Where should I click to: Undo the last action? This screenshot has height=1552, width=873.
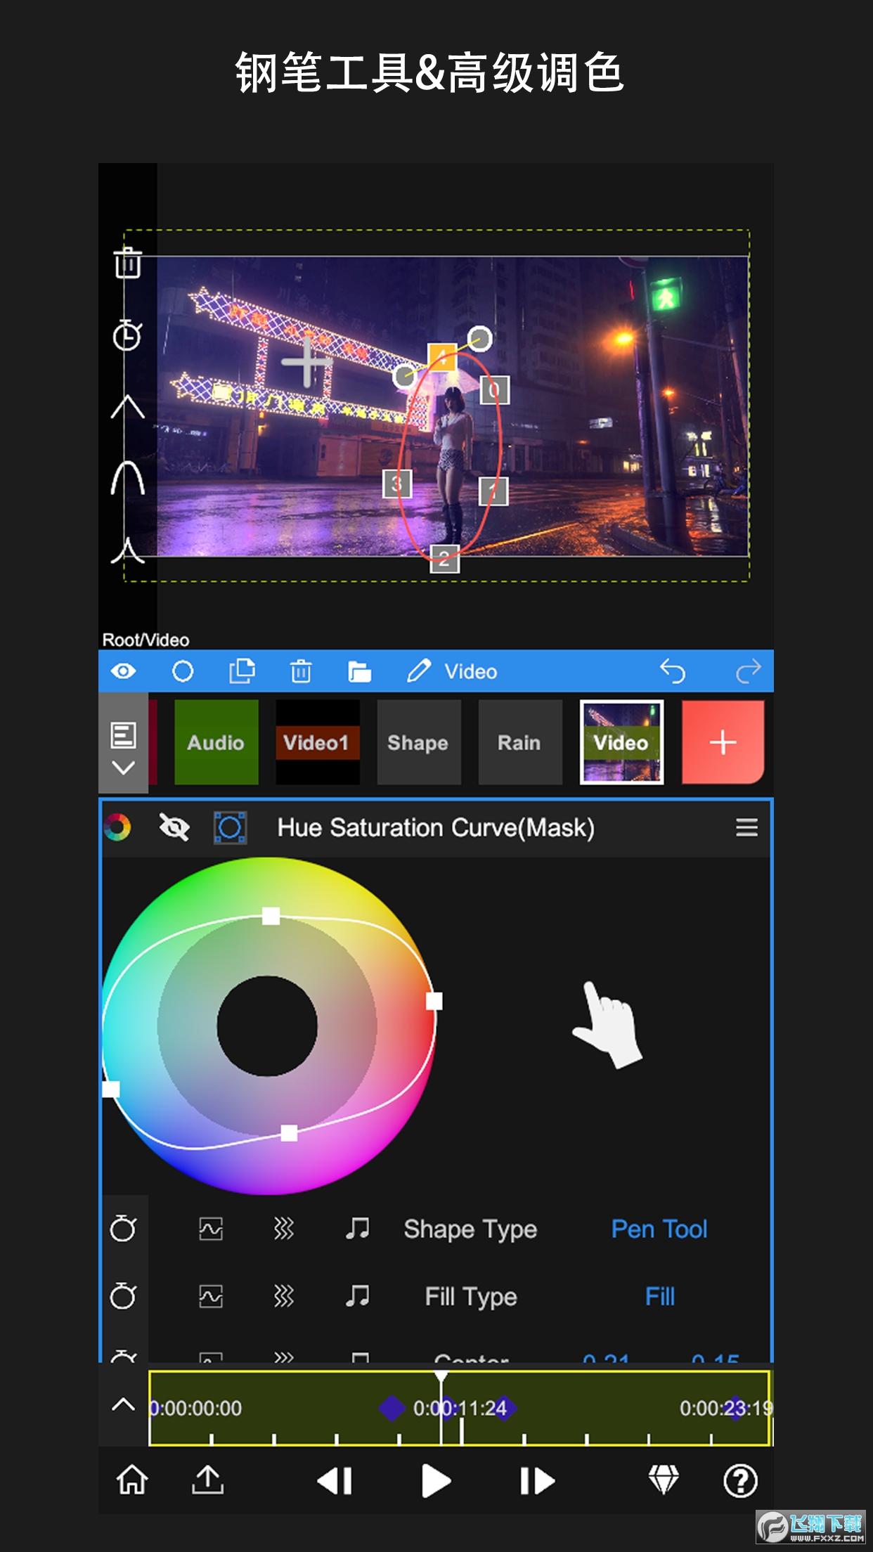[673, 671]
